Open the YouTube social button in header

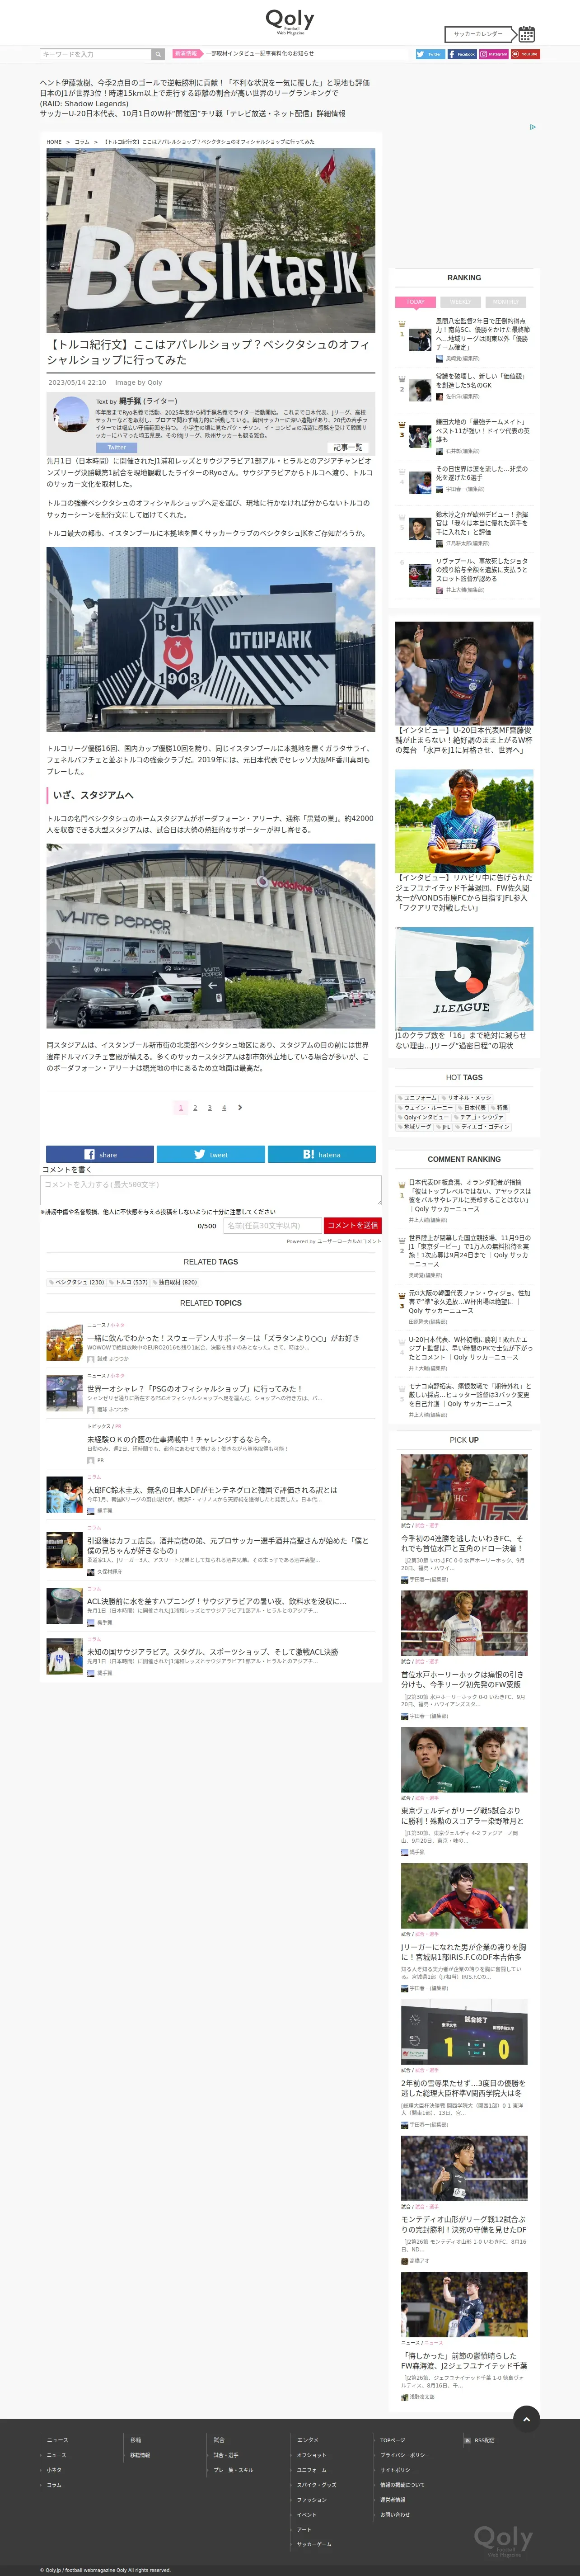click(526, 54)
